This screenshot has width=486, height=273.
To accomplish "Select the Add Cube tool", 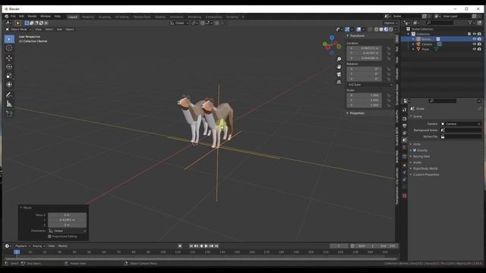I will 9,114.
